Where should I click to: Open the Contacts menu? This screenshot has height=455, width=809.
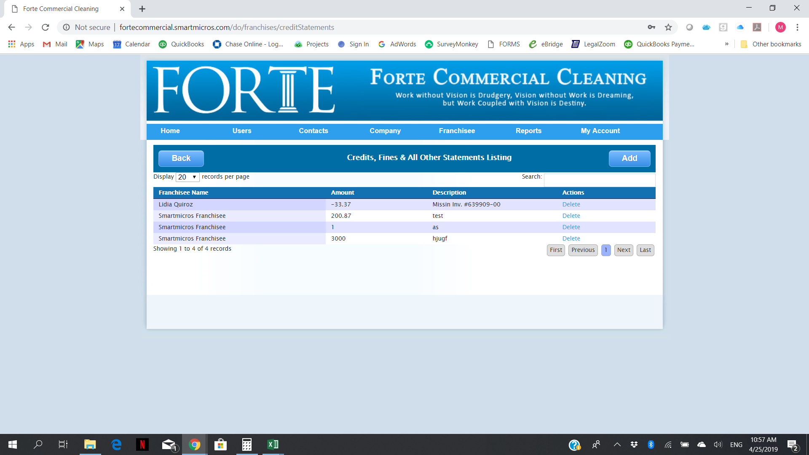(x=313, y=131)
